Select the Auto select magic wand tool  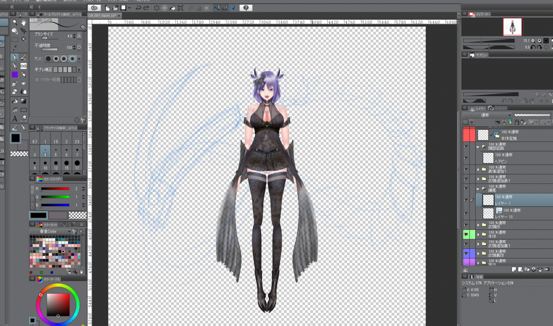tap(23, 40)
